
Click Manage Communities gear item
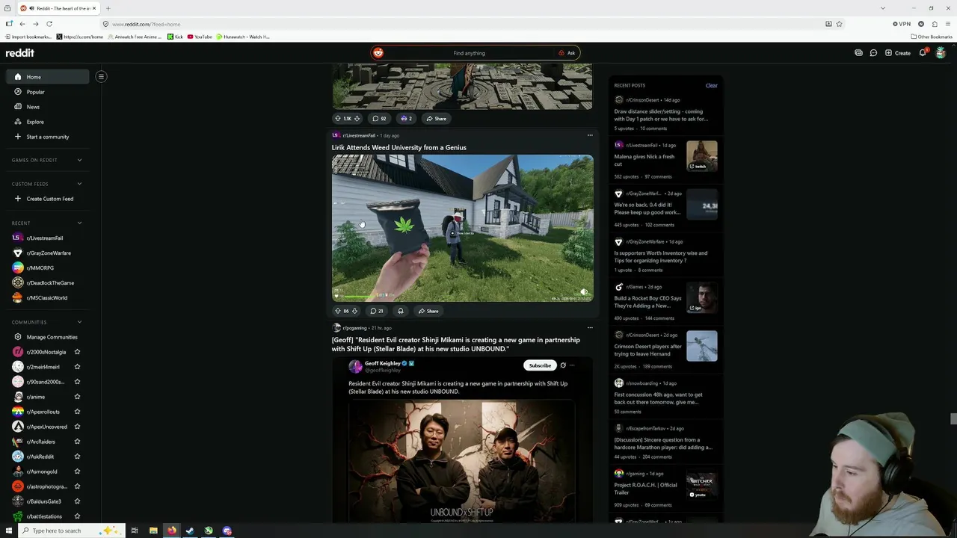pyautogui.click(x=48, y=337)
